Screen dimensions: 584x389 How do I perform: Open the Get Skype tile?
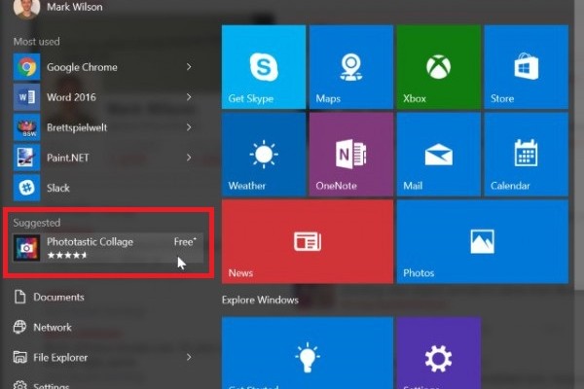(264, 67)
